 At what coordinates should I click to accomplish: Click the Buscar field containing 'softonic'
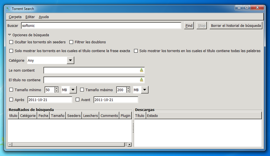point(101,26)
